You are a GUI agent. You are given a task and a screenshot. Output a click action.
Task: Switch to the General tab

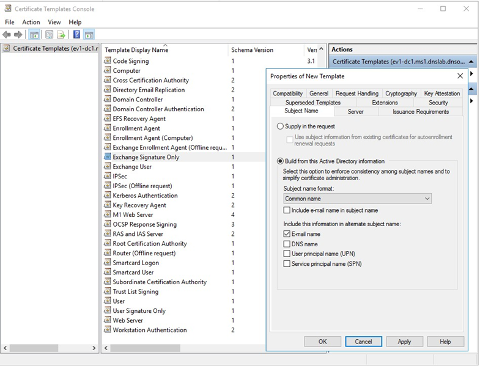(319, 93)
